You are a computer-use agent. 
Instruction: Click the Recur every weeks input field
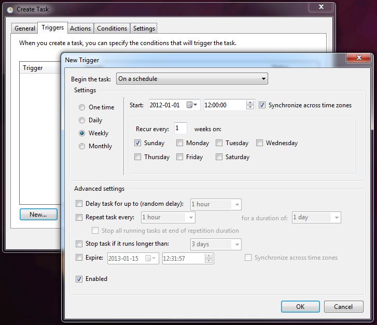(180, 128)
